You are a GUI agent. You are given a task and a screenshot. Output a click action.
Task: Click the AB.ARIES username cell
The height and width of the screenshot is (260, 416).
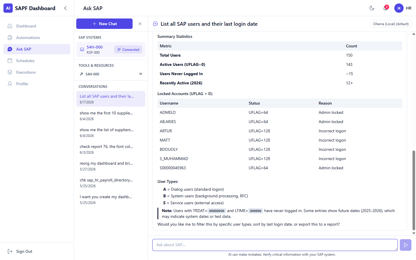168,122
